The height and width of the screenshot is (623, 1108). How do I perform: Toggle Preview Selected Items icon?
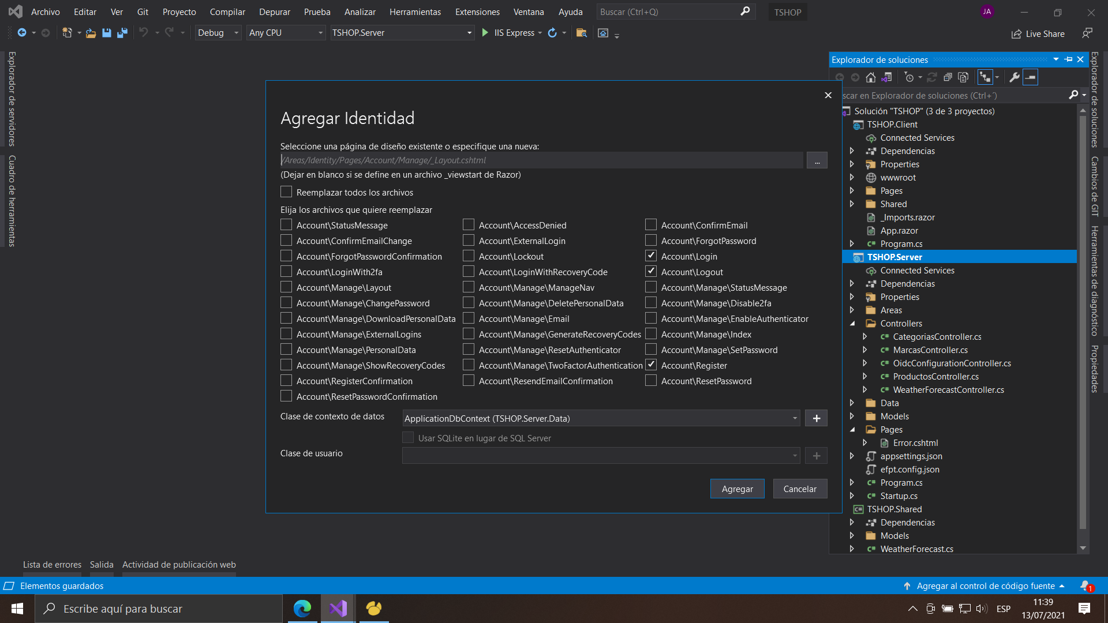coord(1030,77)
